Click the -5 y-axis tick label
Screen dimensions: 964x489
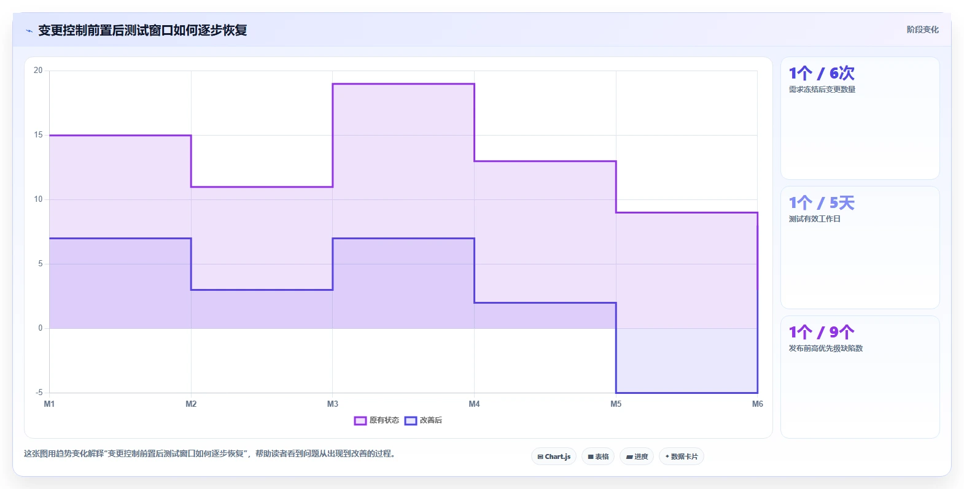coord(39,393)
